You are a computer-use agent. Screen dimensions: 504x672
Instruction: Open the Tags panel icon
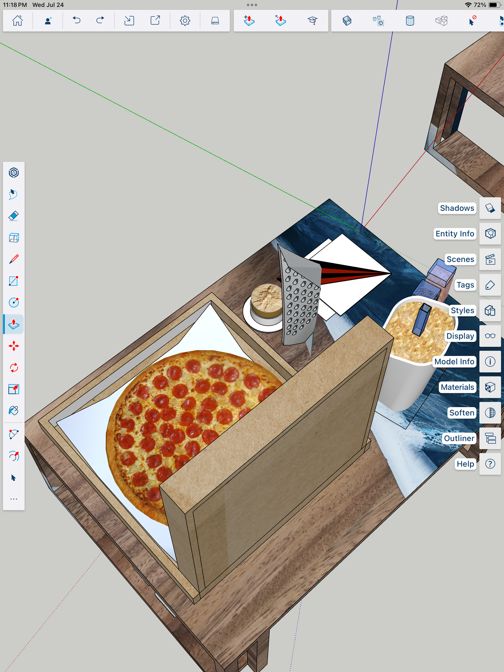490,285
